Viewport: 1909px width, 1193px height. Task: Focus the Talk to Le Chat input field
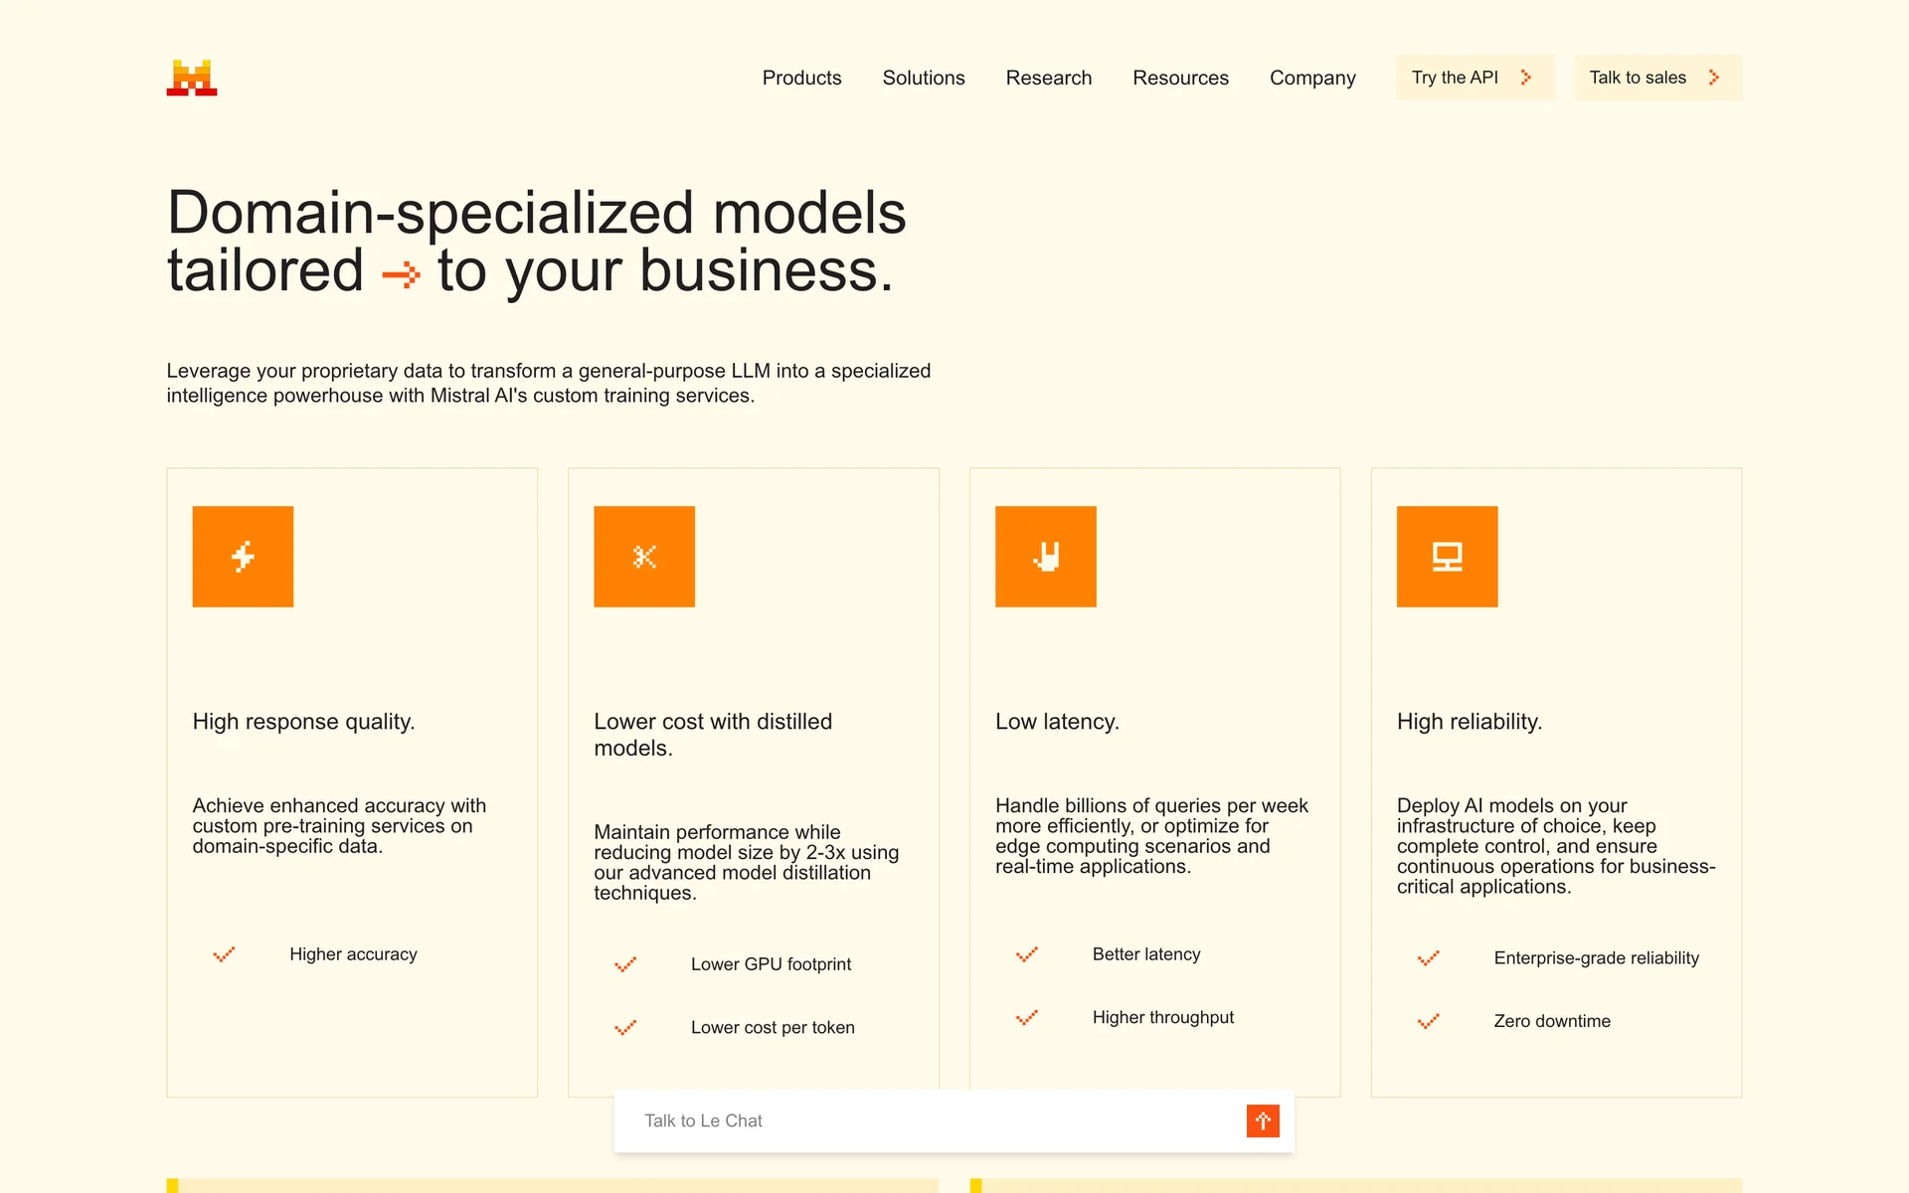pyautogui.click(x=925, y=1120)
